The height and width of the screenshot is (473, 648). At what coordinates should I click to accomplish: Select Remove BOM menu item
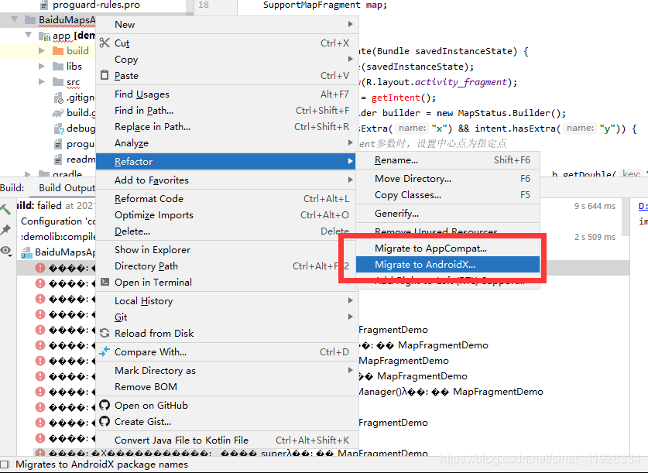click(x=227, y=386)
